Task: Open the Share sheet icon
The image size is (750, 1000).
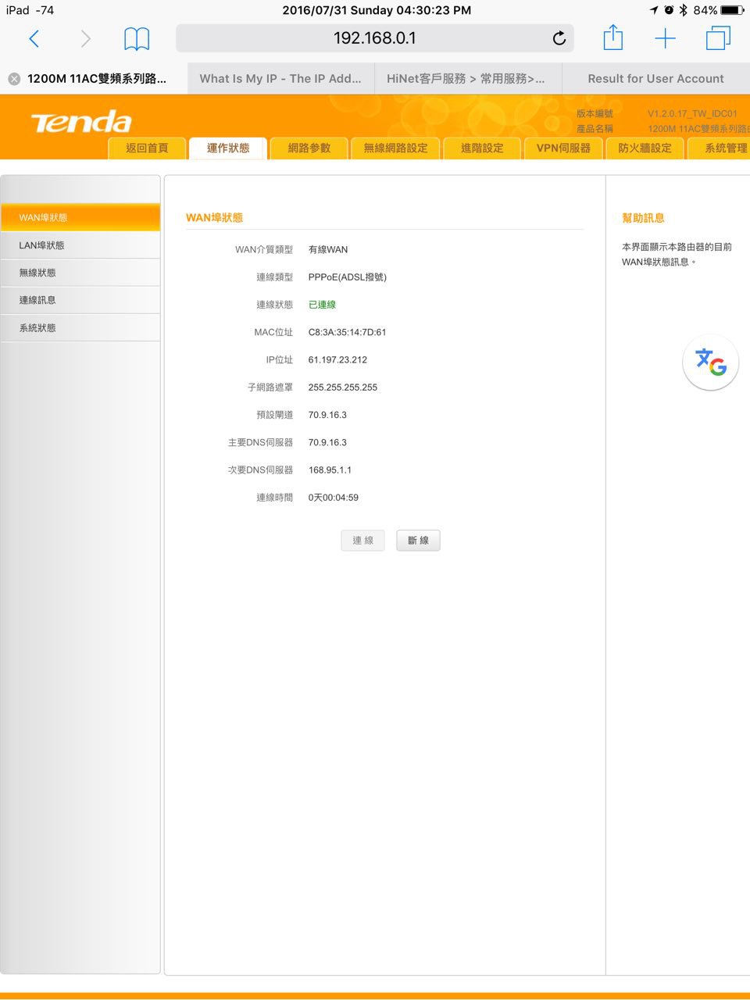Action: (613, 37)
